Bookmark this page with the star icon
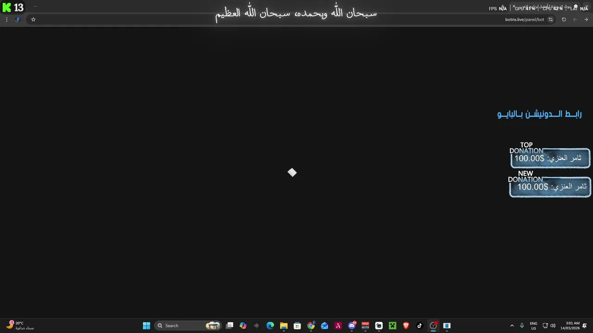This screenshot has height=333, width=593. pos(33,19)
